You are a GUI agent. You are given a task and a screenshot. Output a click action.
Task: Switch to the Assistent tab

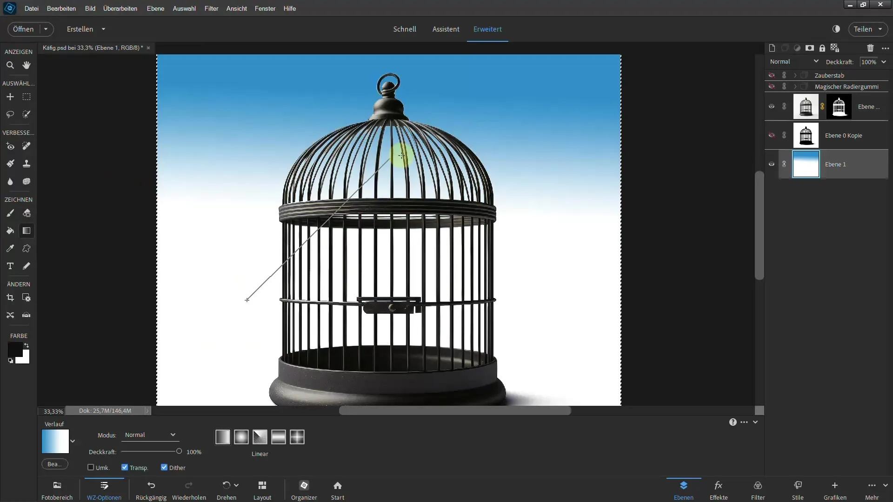[x=446, y=29]
